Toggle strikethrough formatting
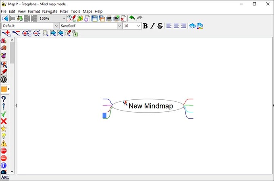 click(x=160, y=26)
